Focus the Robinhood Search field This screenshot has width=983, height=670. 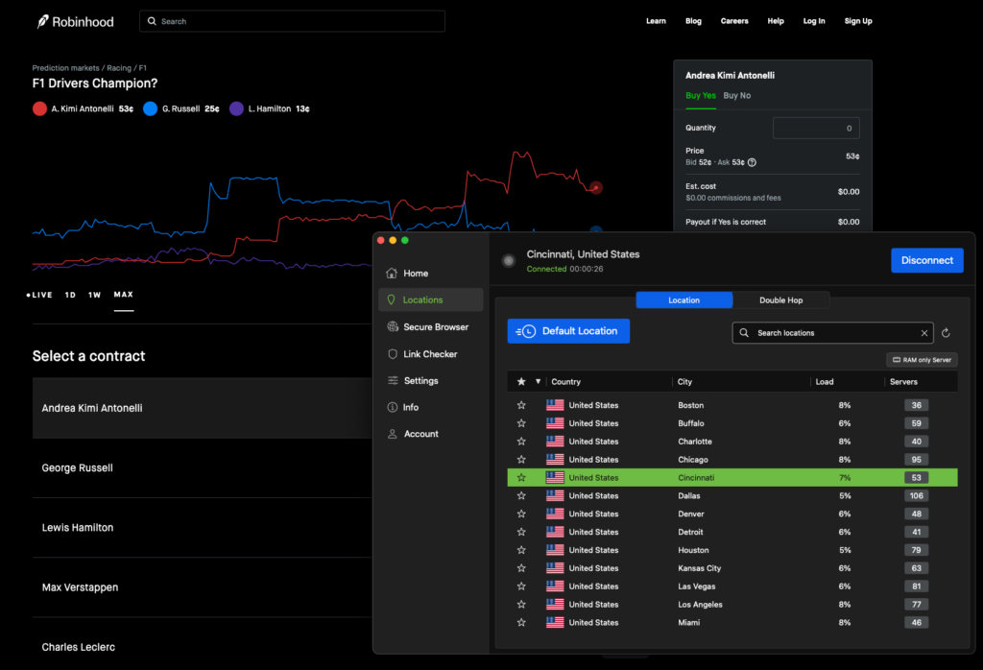292,21
